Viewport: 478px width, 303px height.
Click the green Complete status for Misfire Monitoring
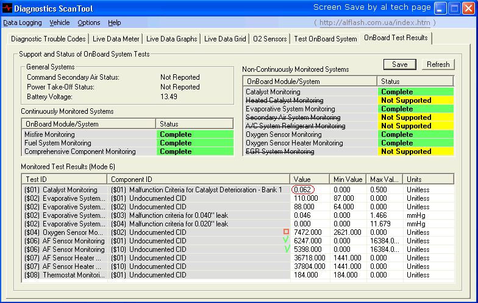[194, 134]
